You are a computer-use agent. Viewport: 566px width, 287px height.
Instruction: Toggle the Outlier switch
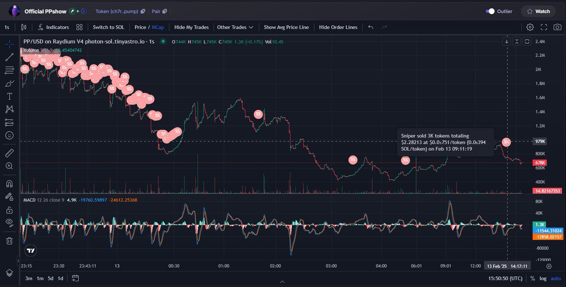tap(491, 11)
